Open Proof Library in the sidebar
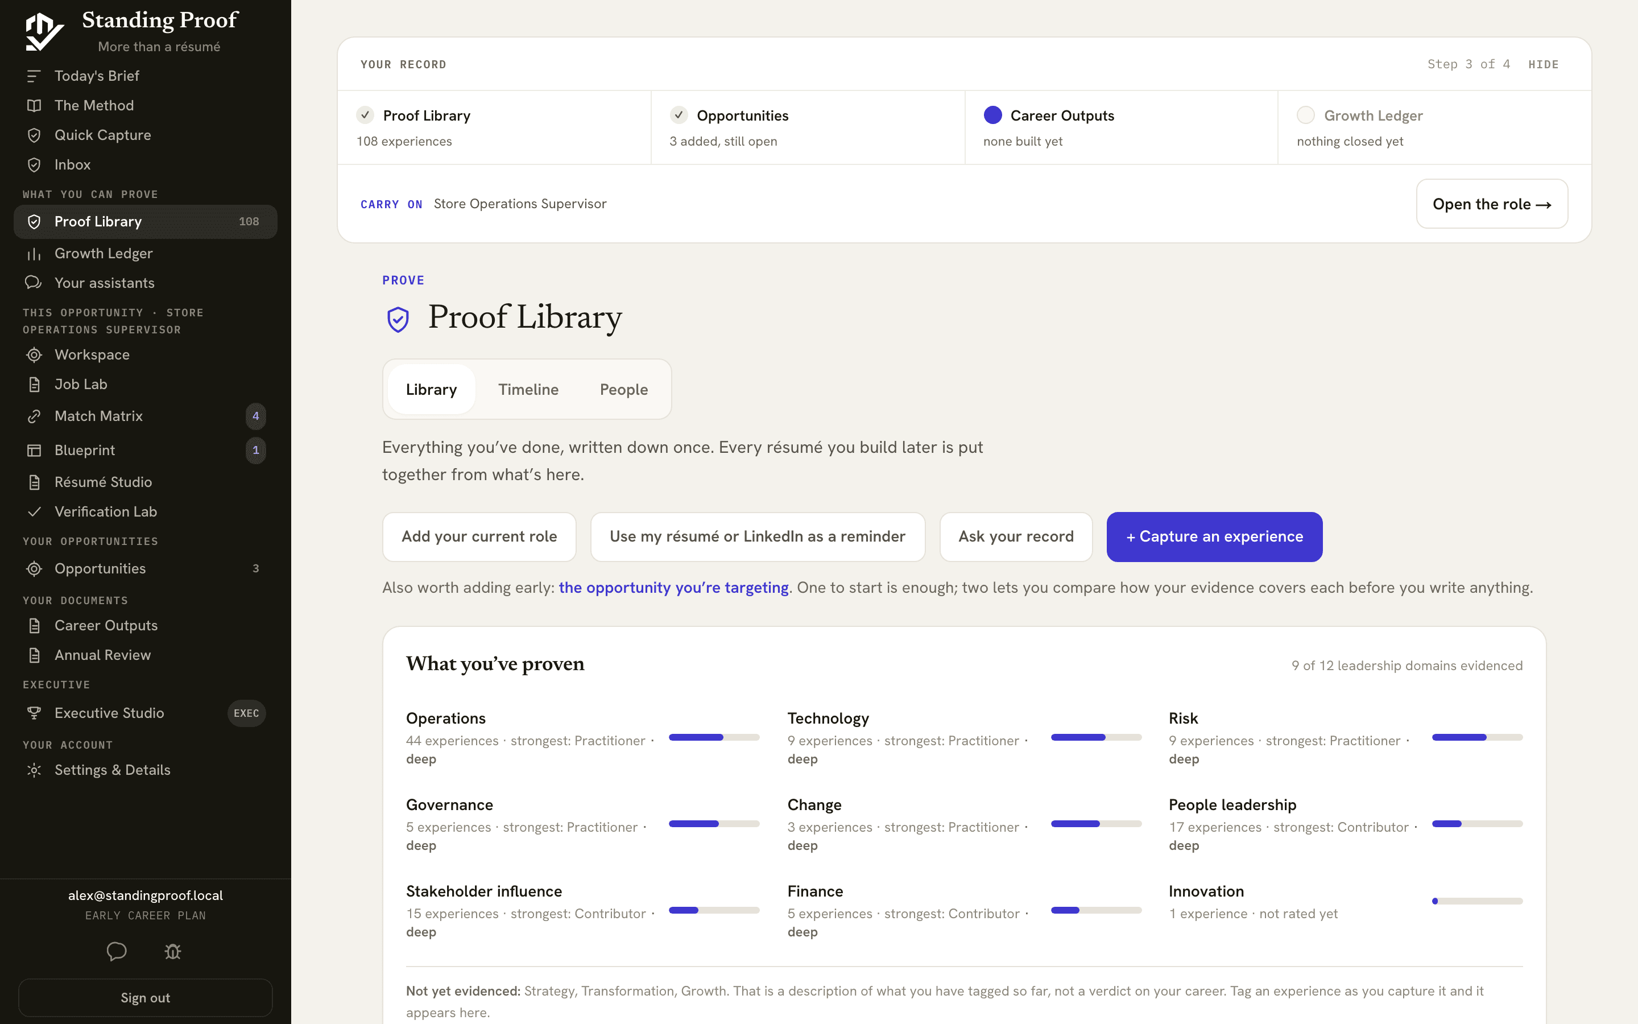Image resolution: width=1638 pixels, height=1024 pixels. 146,221
